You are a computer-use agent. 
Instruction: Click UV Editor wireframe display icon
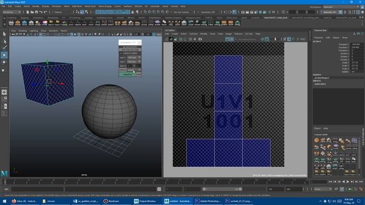point(167,39)
